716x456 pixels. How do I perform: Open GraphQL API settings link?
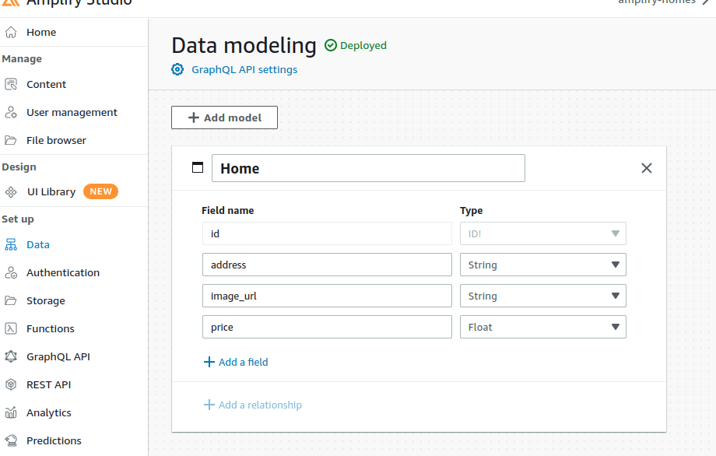[x=244, y=69]
